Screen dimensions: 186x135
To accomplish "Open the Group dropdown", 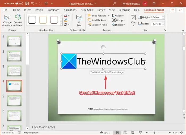I will (x=119, y=20).
